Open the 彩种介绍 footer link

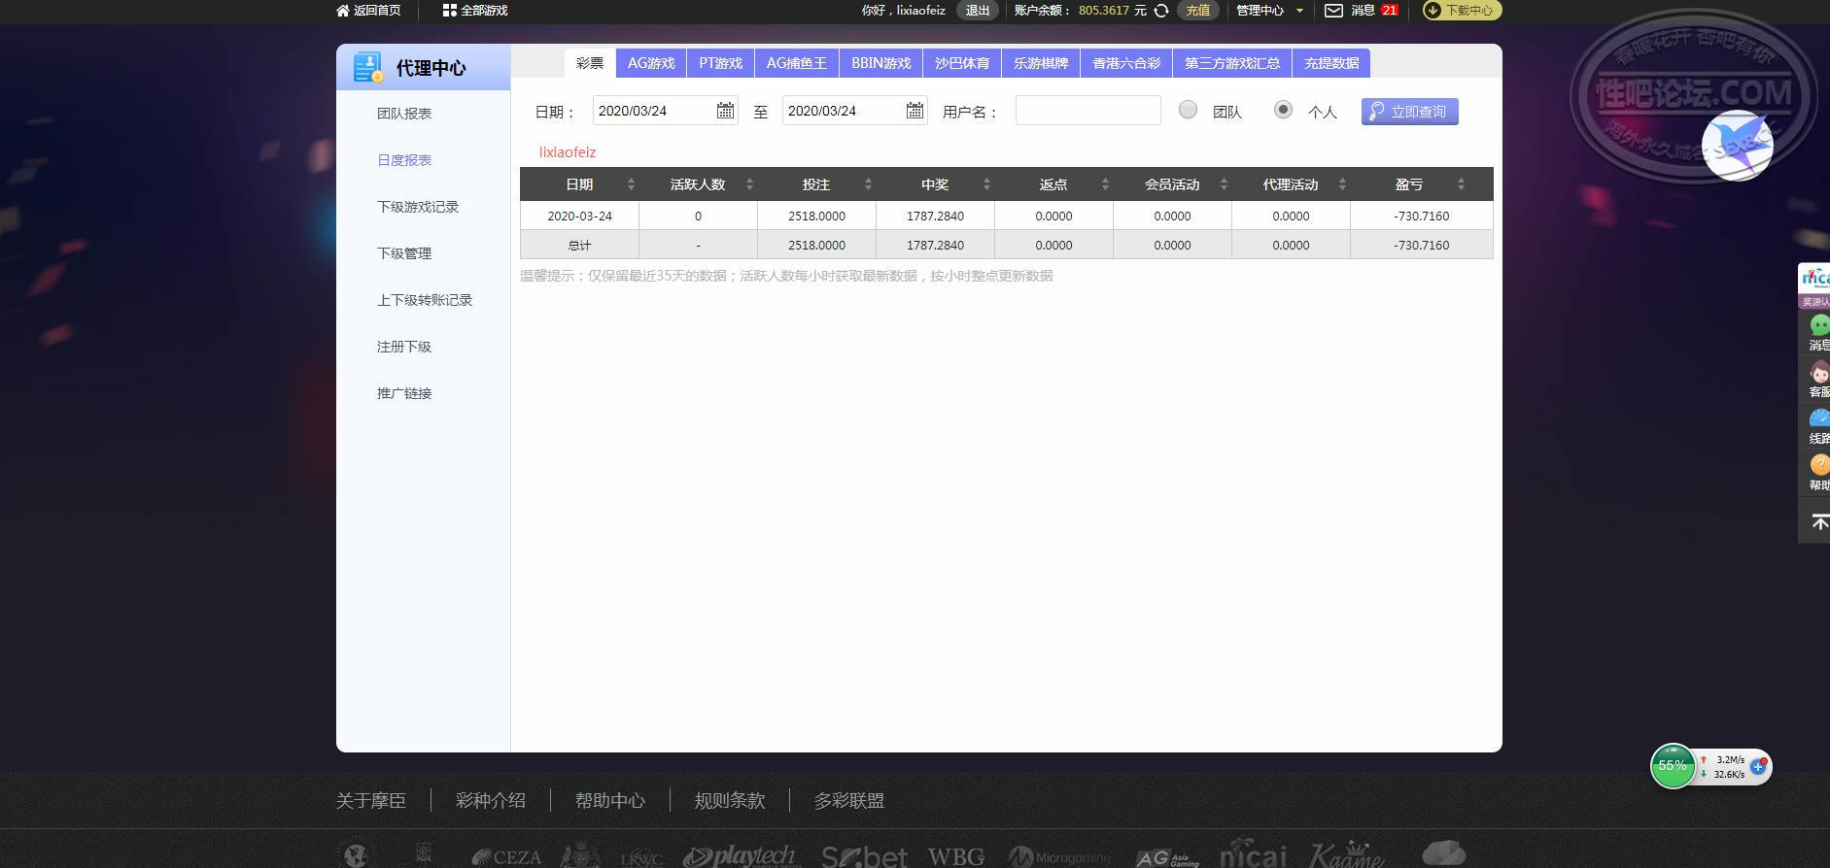(x=491, y=801)
